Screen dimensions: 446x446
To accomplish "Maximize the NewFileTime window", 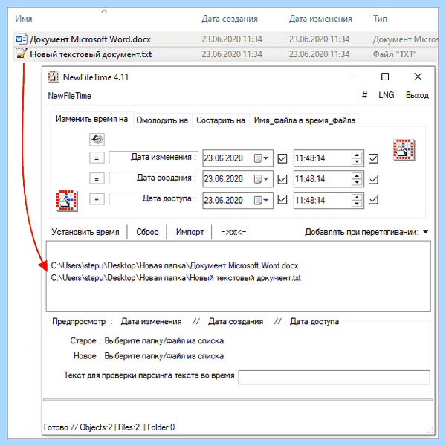I will tap(385, 77).
